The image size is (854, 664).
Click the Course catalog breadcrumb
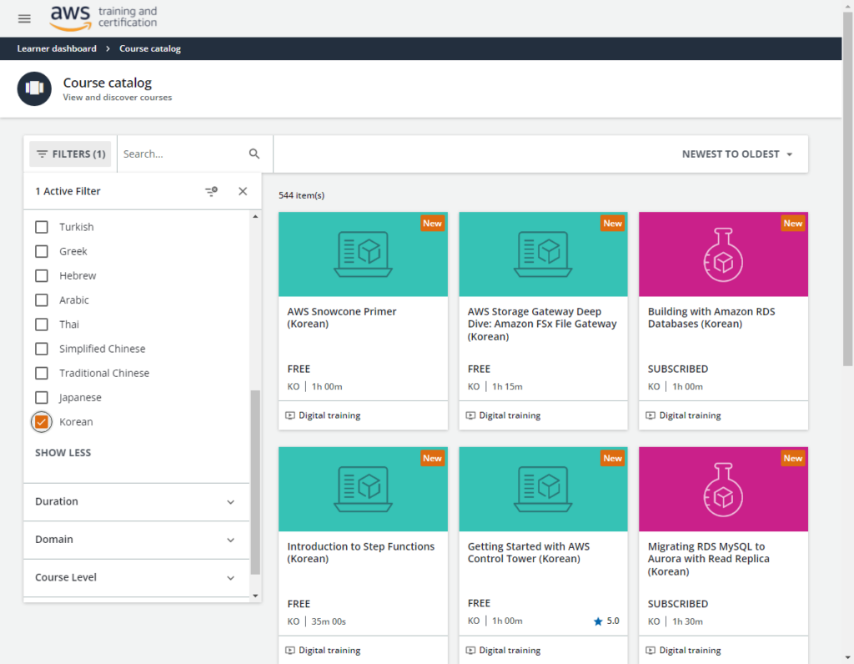pyautogui.click(x=150, y=48)
